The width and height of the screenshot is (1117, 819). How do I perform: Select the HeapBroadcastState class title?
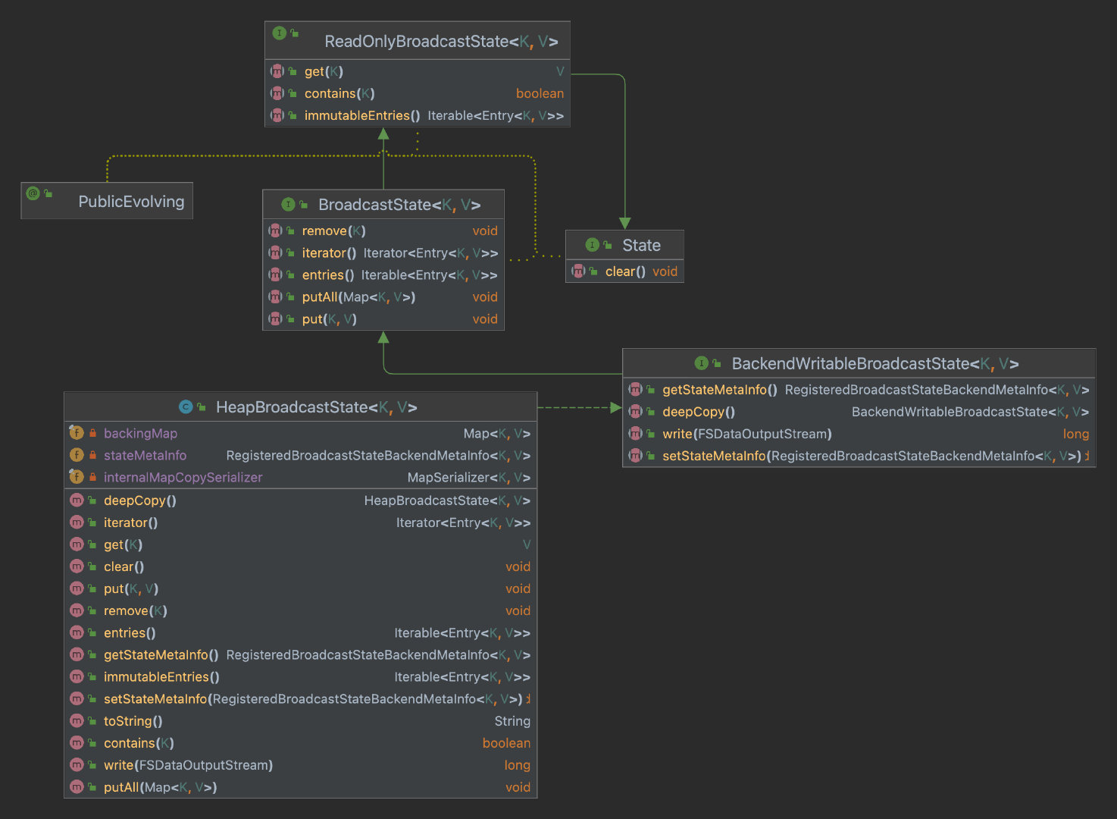click(316, 407)
